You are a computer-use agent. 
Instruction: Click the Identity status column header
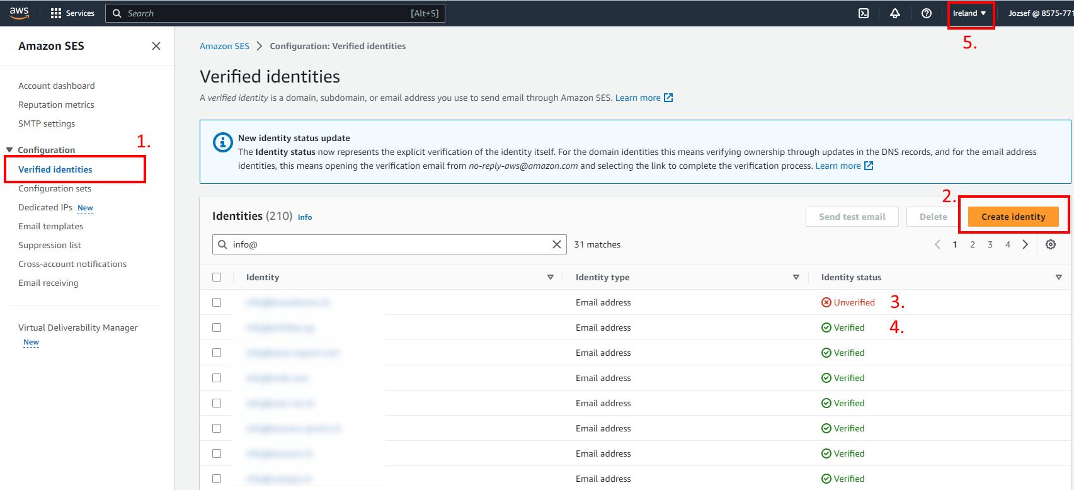(851, 277)
